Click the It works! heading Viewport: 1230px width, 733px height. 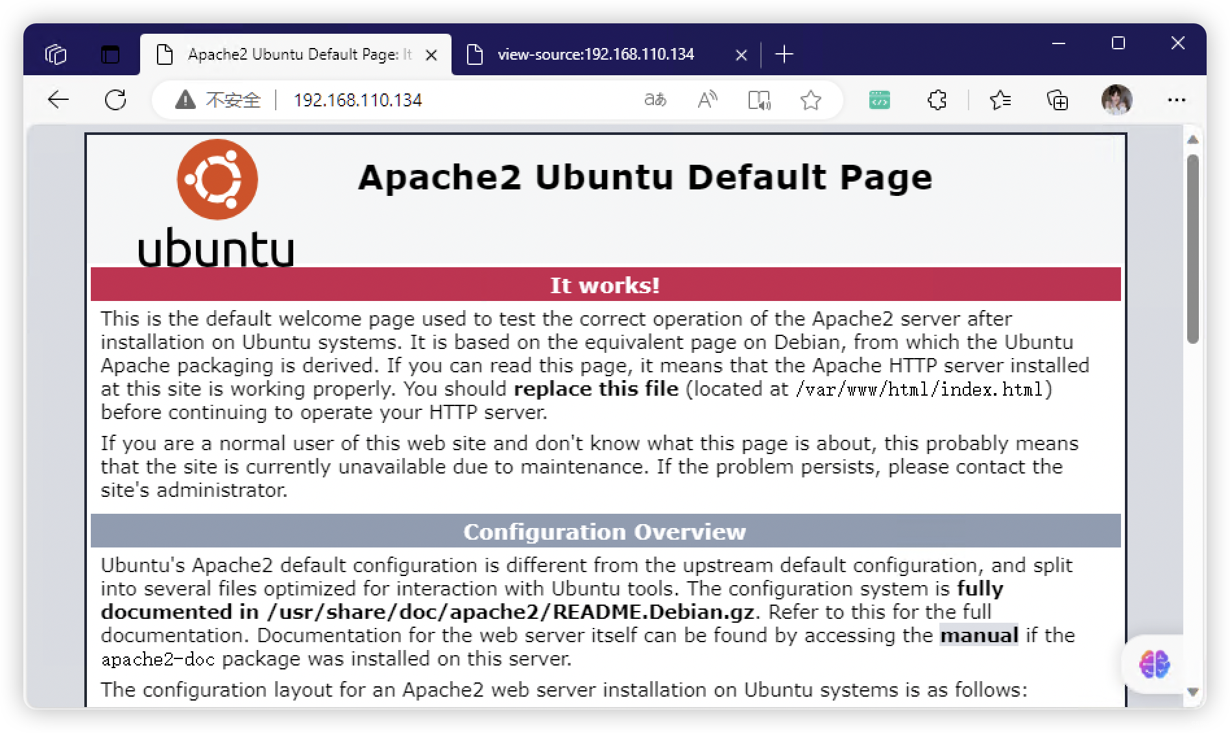tap(605, 285)
